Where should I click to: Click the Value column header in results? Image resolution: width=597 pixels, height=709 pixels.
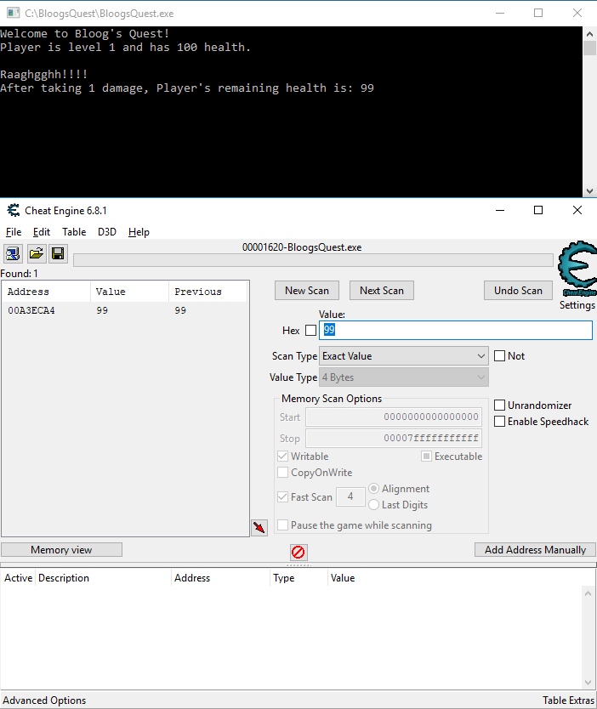129,292
